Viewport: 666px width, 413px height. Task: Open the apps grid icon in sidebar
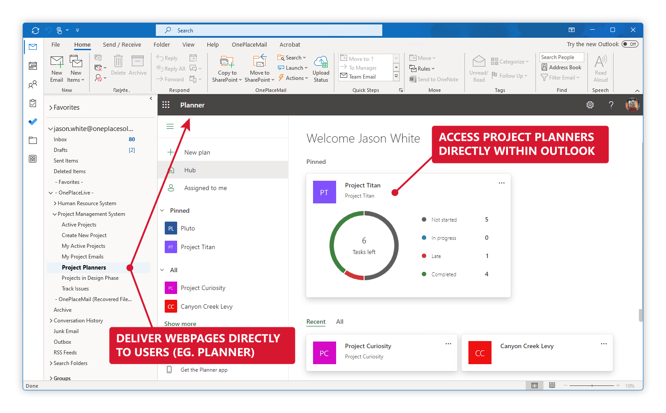33,159
